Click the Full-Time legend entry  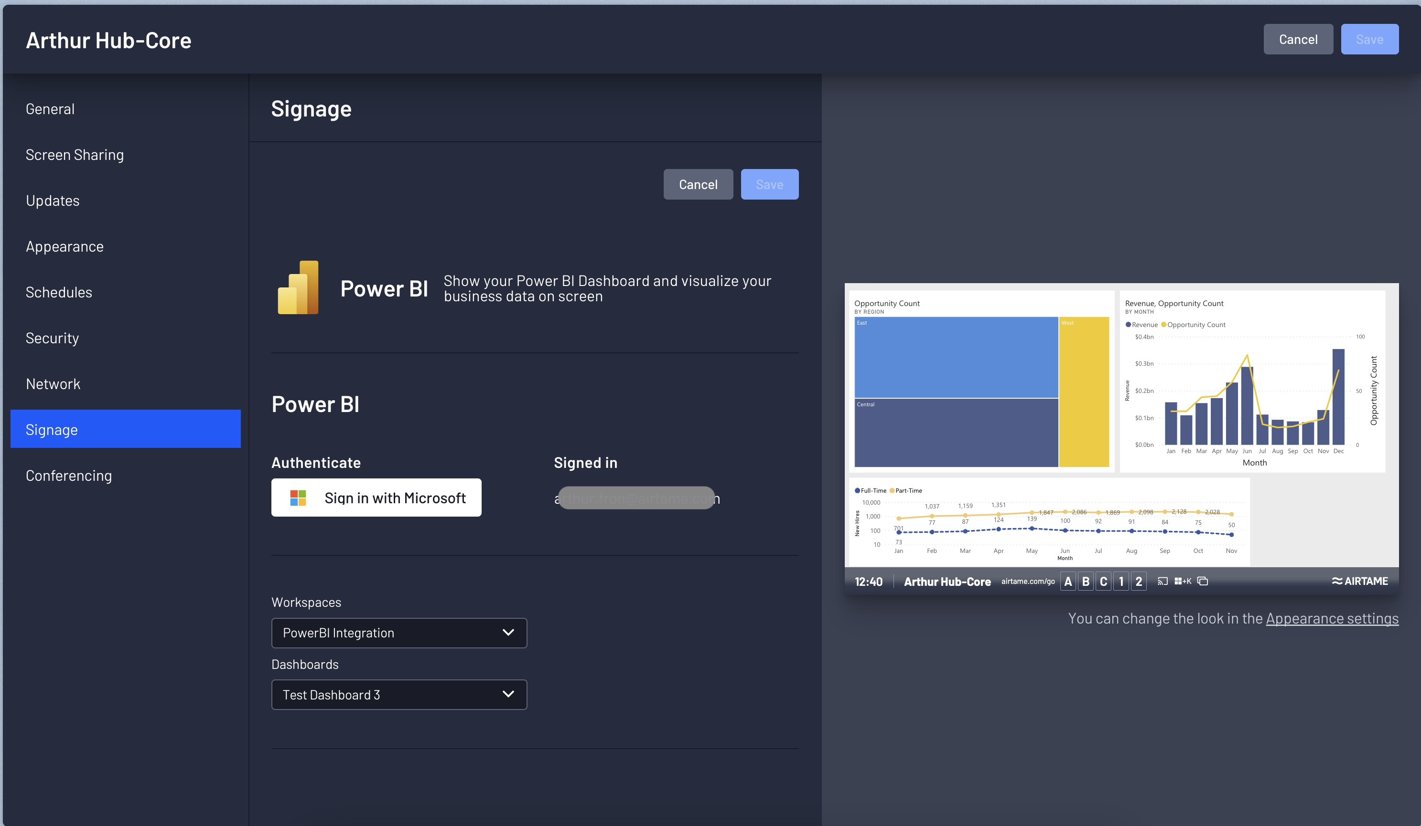[871, 490]
